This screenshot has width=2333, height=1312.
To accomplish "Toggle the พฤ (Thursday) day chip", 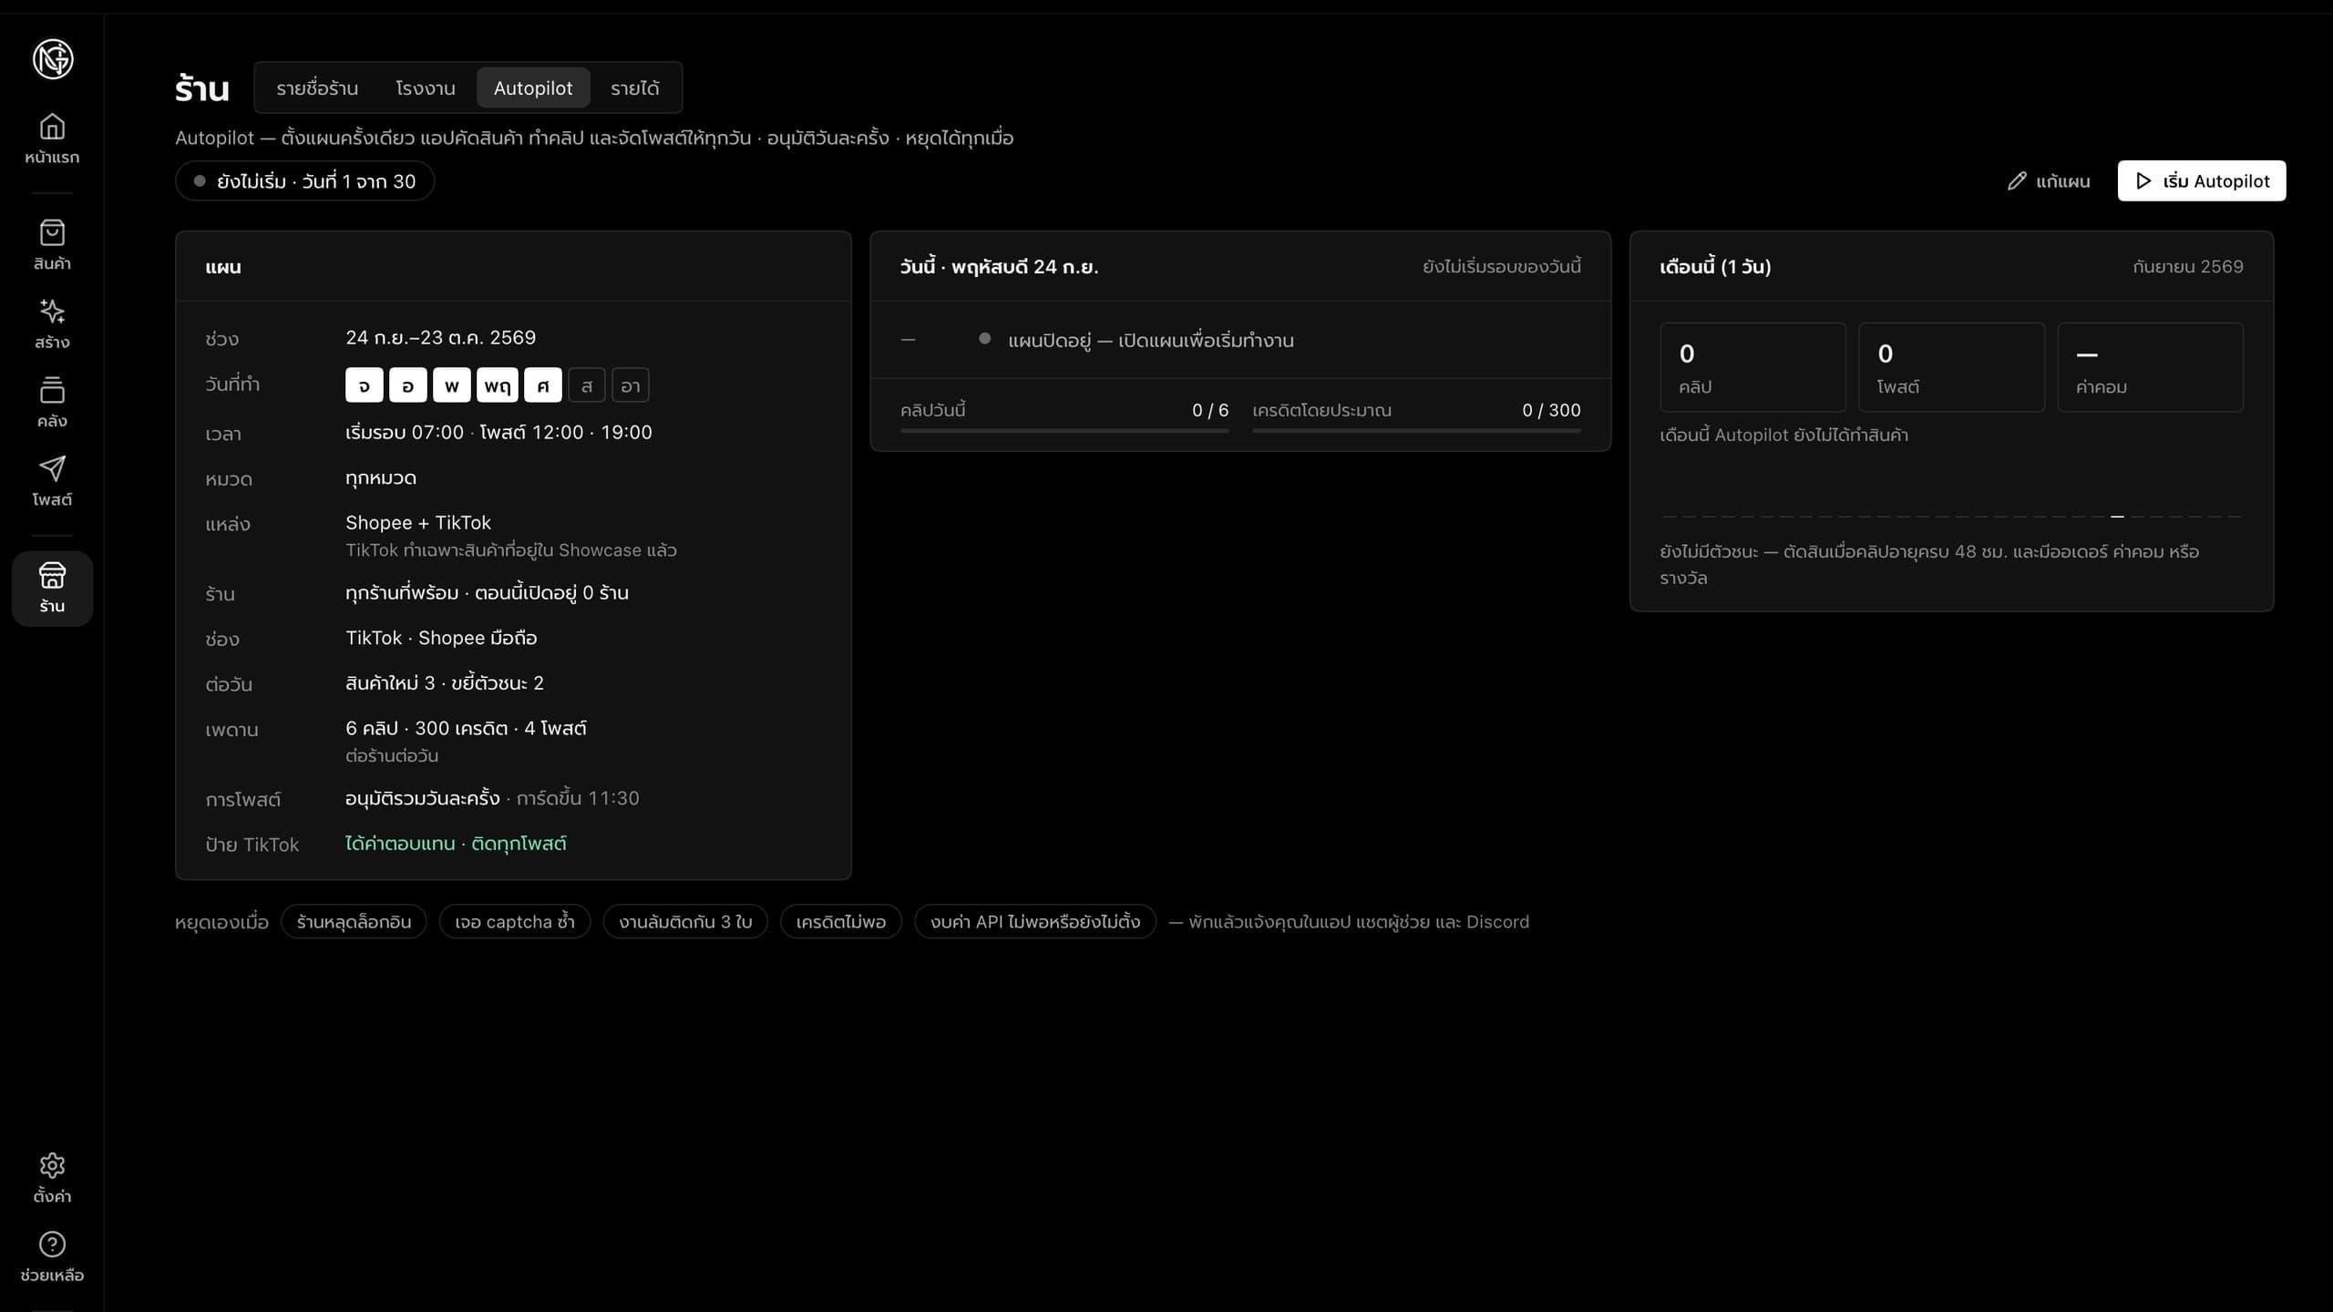I will pyautogui.click(x=497, y=385).
